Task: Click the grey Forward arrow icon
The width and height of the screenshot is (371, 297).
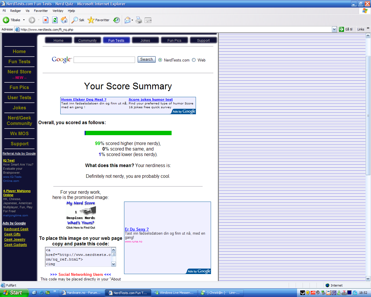Action: [32, 20]
